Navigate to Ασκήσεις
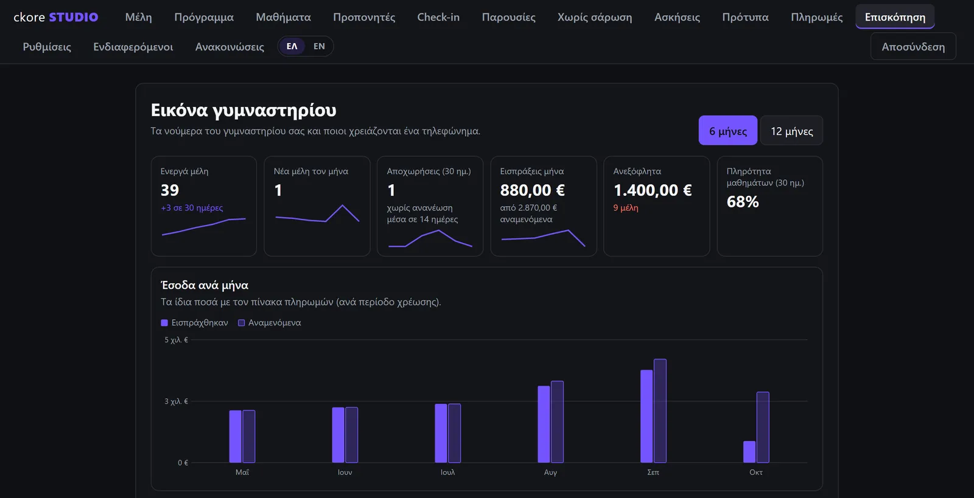The height and width of the screenshot is (498, 974). click(x=677, y=17)
